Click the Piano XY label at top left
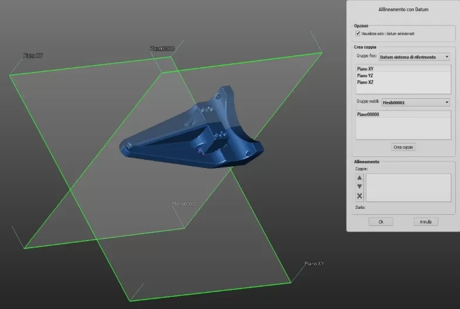 pos(33,56)
